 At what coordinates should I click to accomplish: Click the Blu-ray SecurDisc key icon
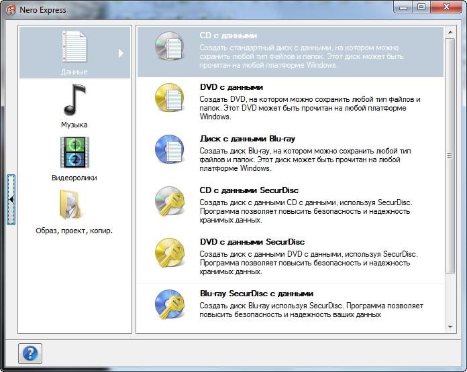(170, 304)
